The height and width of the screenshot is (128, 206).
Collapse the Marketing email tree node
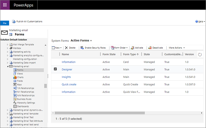pos(8,66)
